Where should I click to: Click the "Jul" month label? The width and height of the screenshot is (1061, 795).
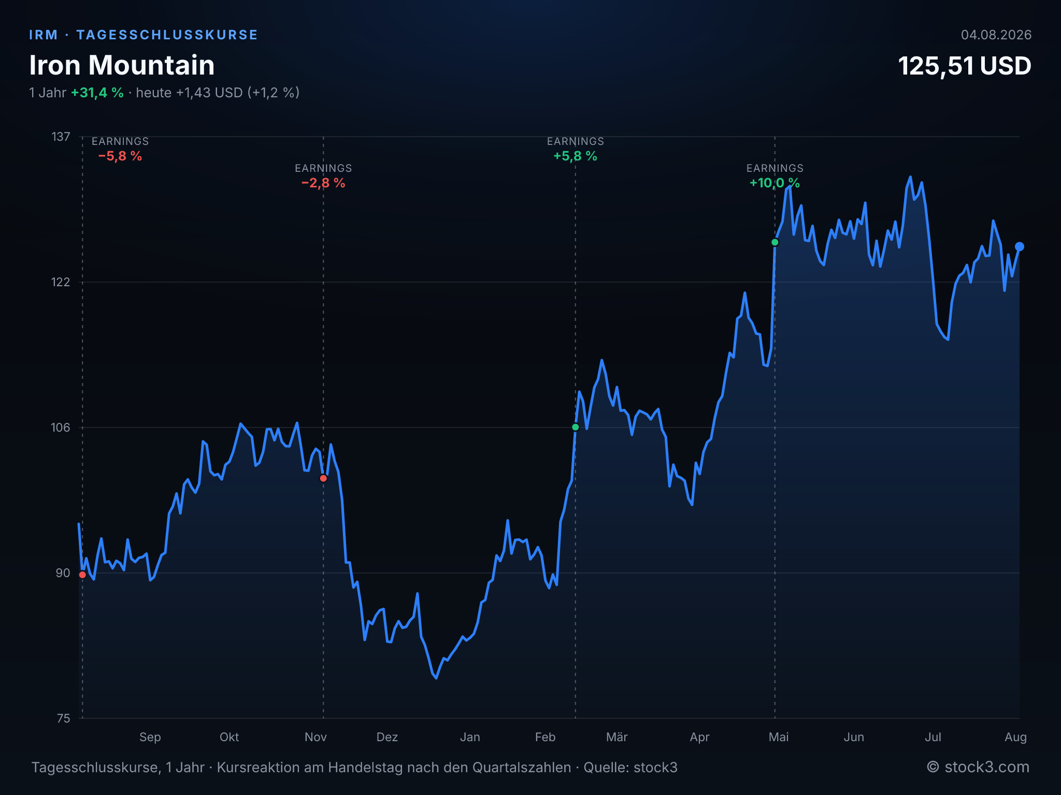click(933, 737)
